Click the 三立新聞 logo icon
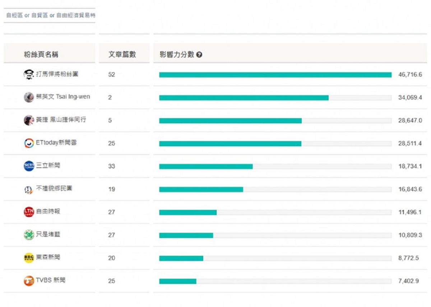This screenshot has width=431, height=307. (x=29, y=166)
